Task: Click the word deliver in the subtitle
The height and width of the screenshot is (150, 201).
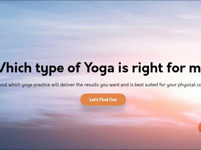Action: [67, 85]
